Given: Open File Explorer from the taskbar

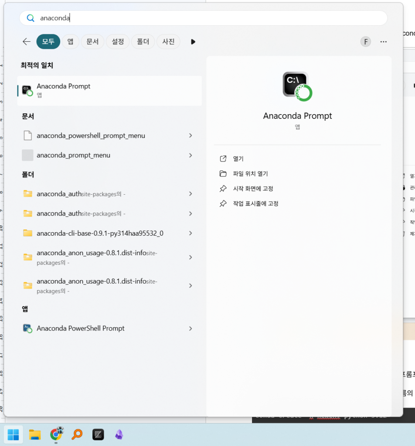Looking at the screenshot, I should point(35,435).
